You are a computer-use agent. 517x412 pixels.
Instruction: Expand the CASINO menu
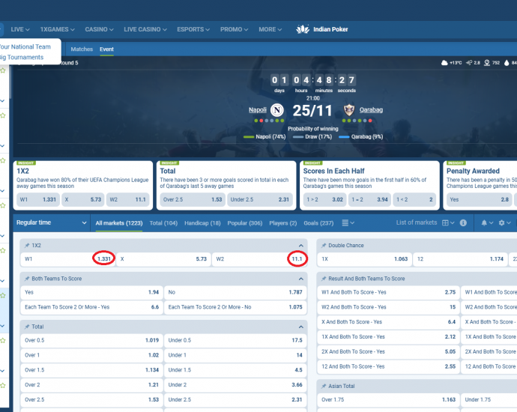click(x=99, y=29)
